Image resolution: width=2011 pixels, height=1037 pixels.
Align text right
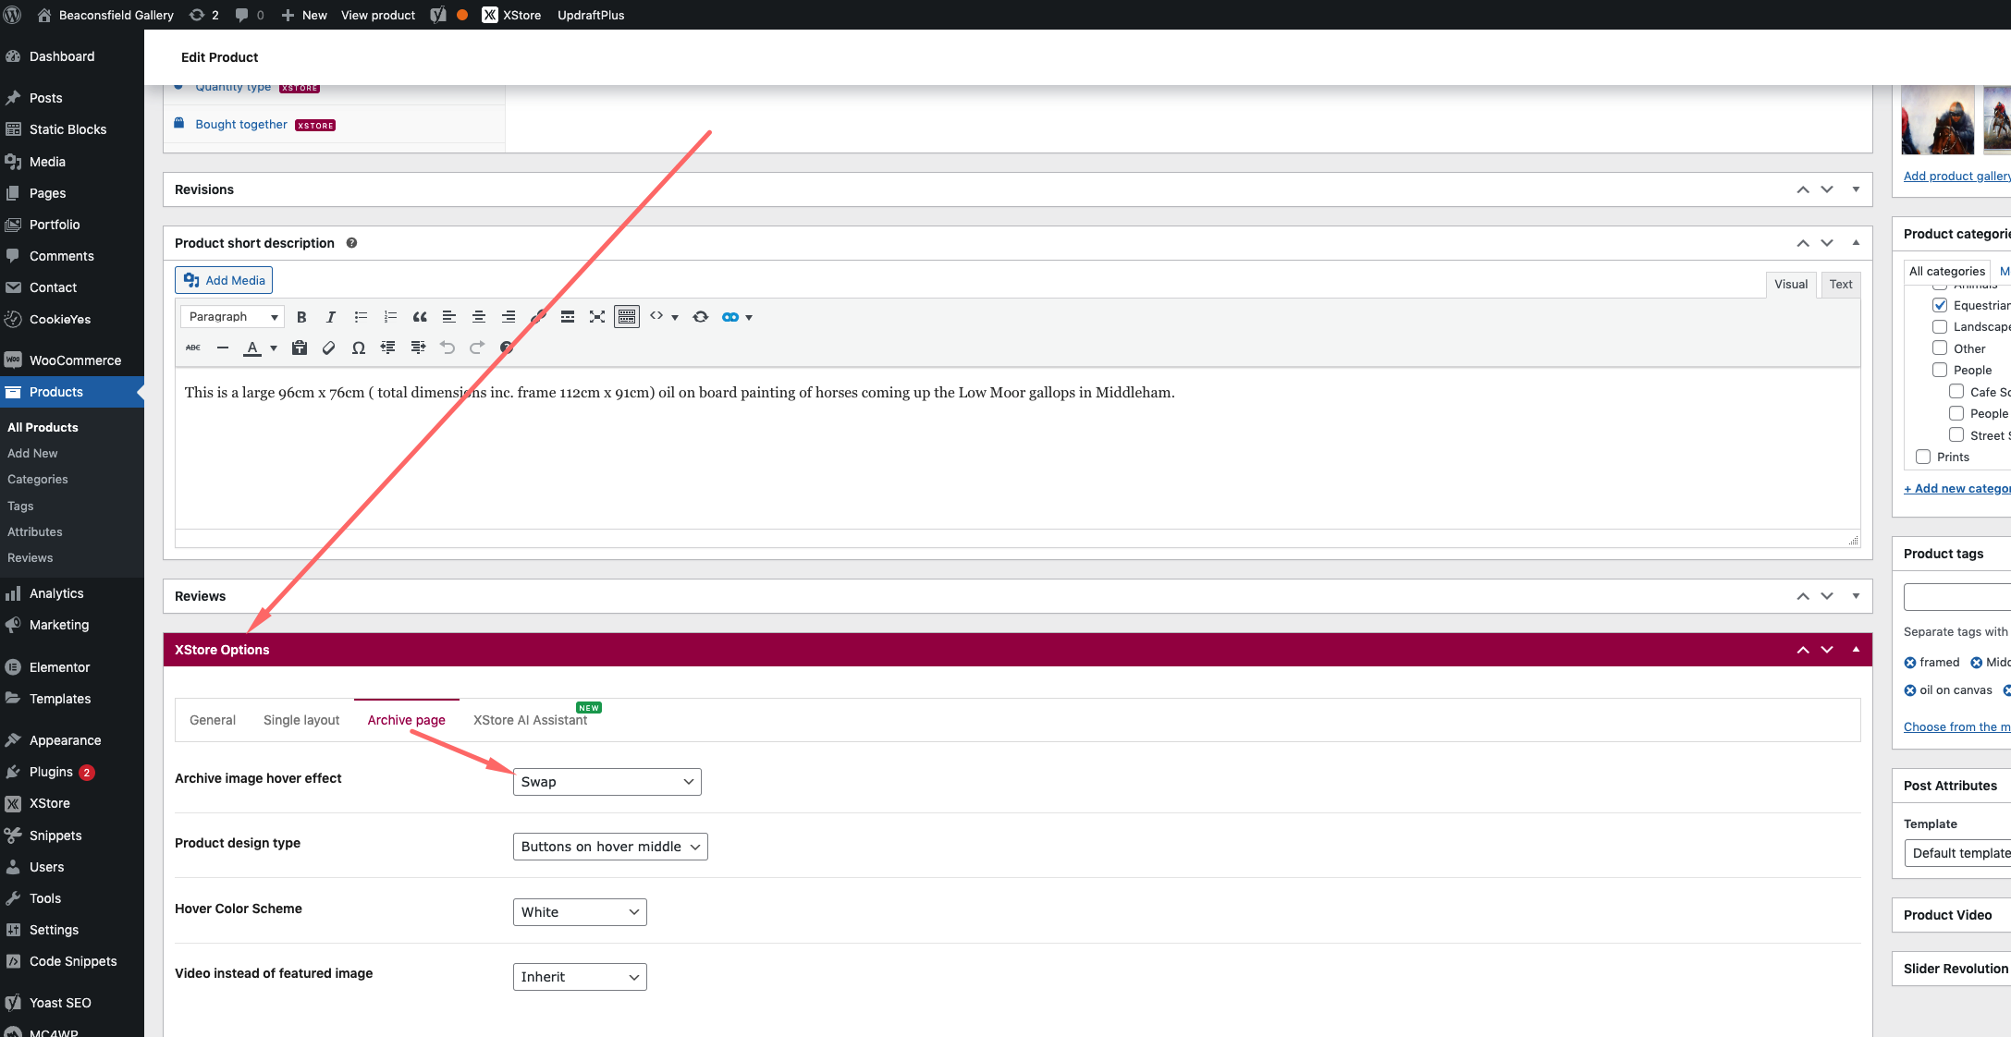click(509, 317)
